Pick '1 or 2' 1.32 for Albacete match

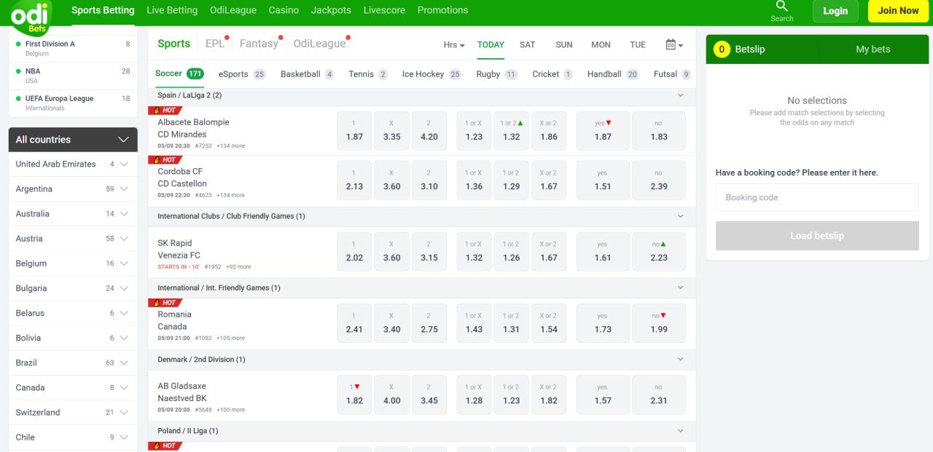pyautogui.click(x=512, y=130)
